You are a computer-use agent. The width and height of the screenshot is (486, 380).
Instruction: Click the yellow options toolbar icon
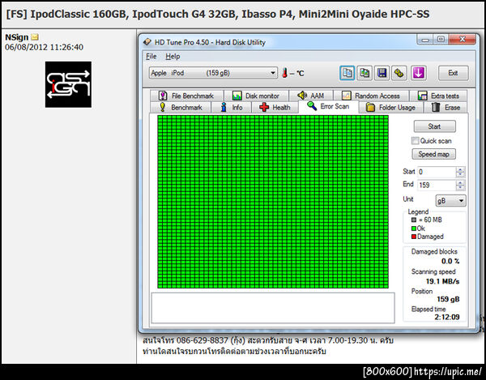click(399, 73)
